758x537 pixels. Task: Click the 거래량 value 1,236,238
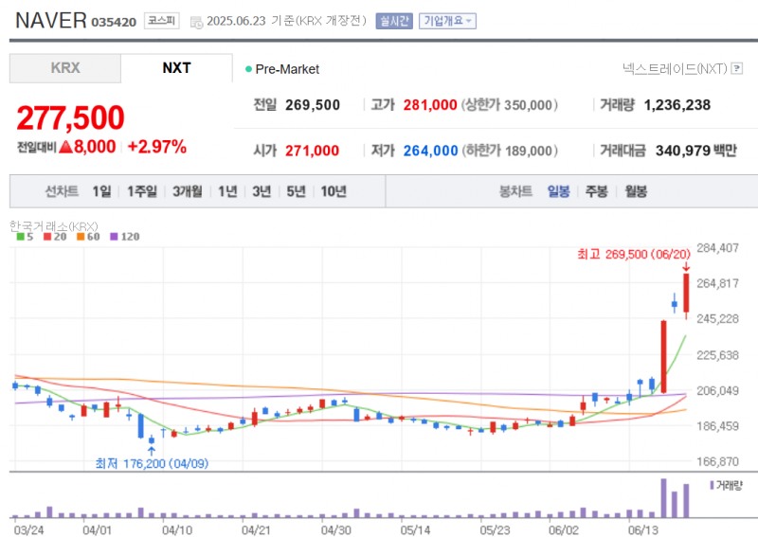(677, 105)
